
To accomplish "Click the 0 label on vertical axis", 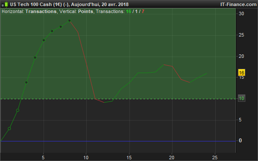I will [x=240, y=141].
